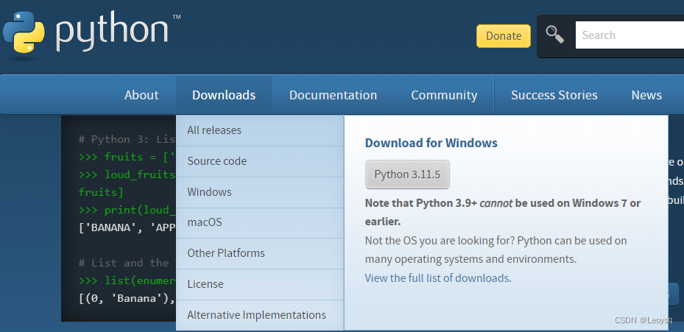Select License in Downloads menu
The height and width of the screenshot is (332, 684).
[260, 284]
